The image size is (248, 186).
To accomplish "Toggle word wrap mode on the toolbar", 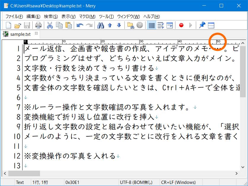I will click(x=151, y=25).
